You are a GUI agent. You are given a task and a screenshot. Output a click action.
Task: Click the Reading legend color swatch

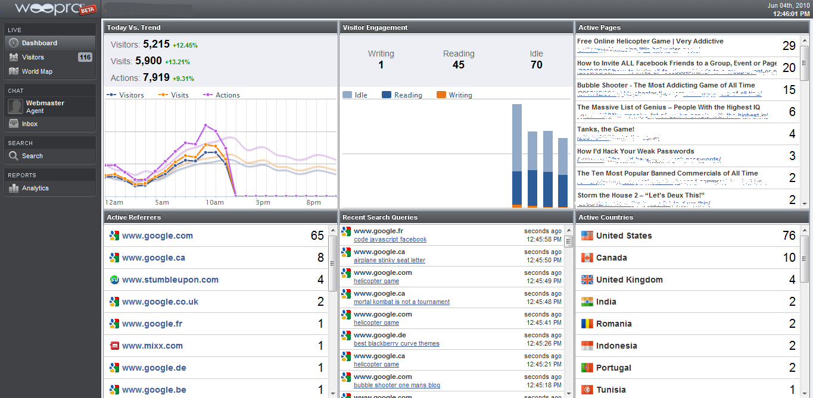tap(387, 95)
